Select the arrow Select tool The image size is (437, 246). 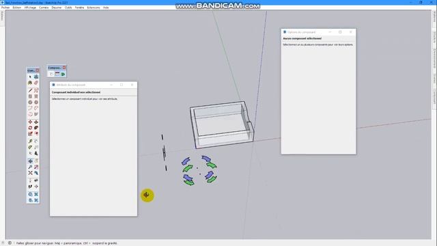coord(30,77)
